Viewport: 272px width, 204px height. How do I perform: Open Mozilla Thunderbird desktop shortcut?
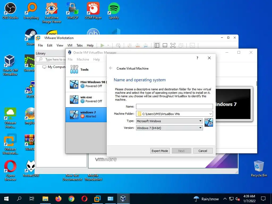93,177
